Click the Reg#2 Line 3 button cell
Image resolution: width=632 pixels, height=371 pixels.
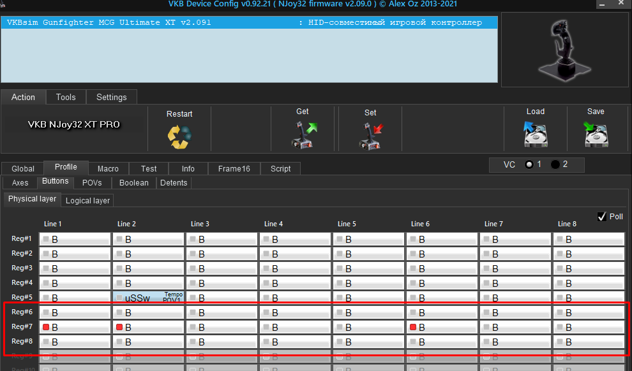point(222,254)
